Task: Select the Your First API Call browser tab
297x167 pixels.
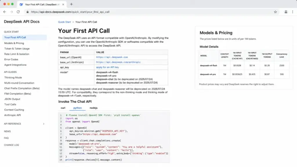Action: click(x=42, y=4)
